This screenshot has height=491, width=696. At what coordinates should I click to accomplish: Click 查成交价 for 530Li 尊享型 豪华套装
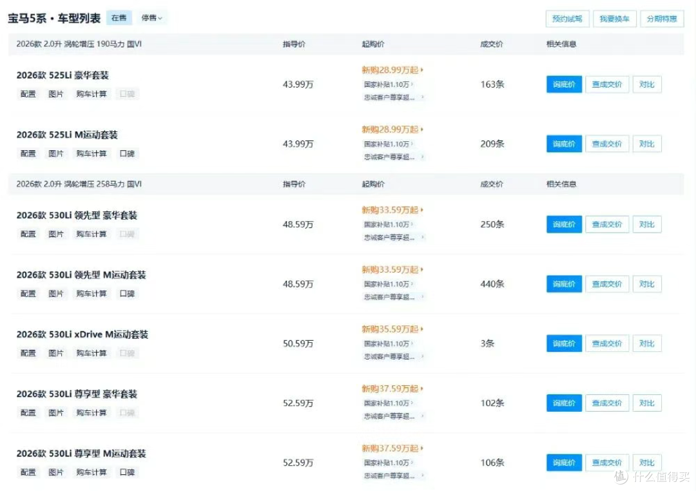click(607, 403)
